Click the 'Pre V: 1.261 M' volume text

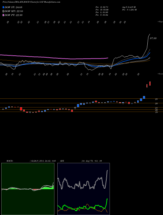tap(130, 10)
